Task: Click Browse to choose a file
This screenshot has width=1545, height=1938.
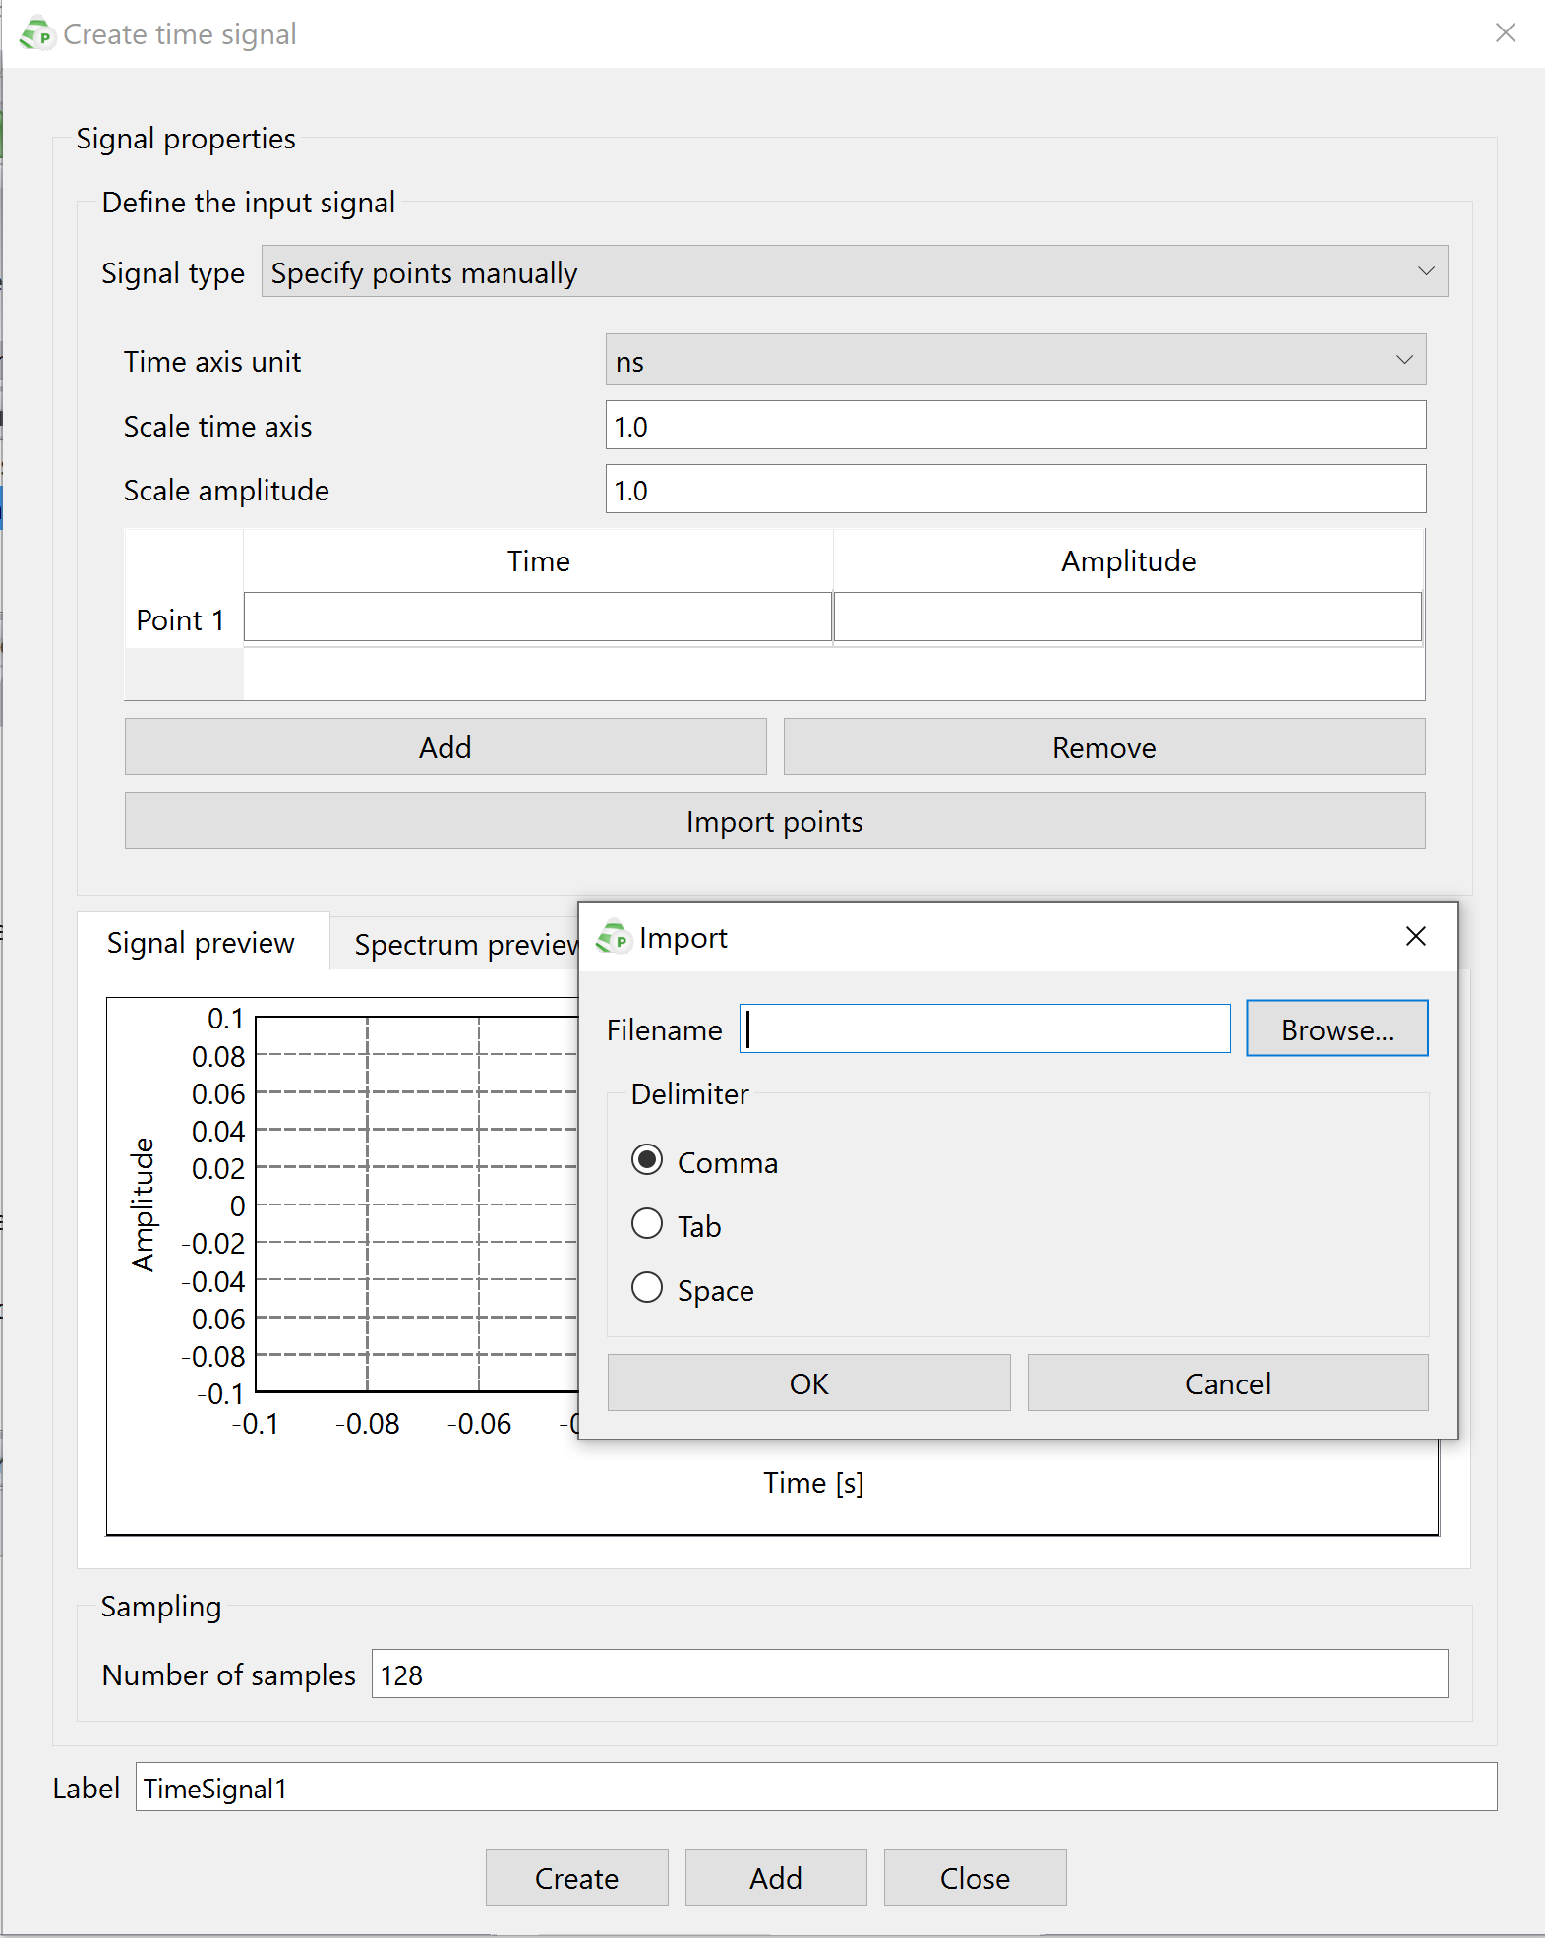Action: [1337, 1028]
